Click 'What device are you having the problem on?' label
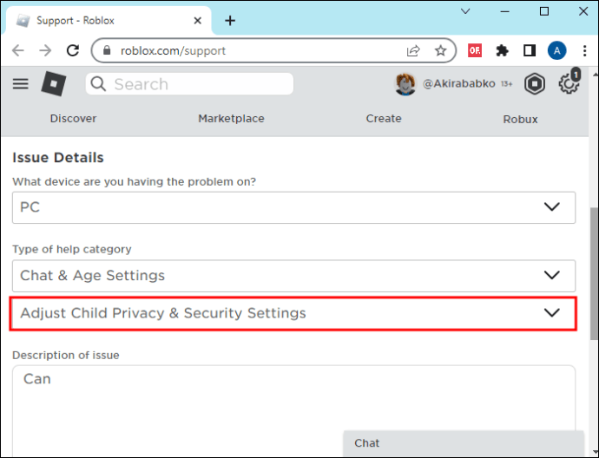This screenshot has width=599, height=458. 134,181
